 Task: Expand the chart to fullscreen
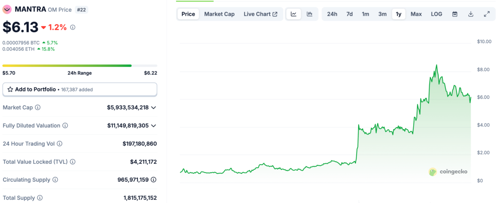(486, 14)
